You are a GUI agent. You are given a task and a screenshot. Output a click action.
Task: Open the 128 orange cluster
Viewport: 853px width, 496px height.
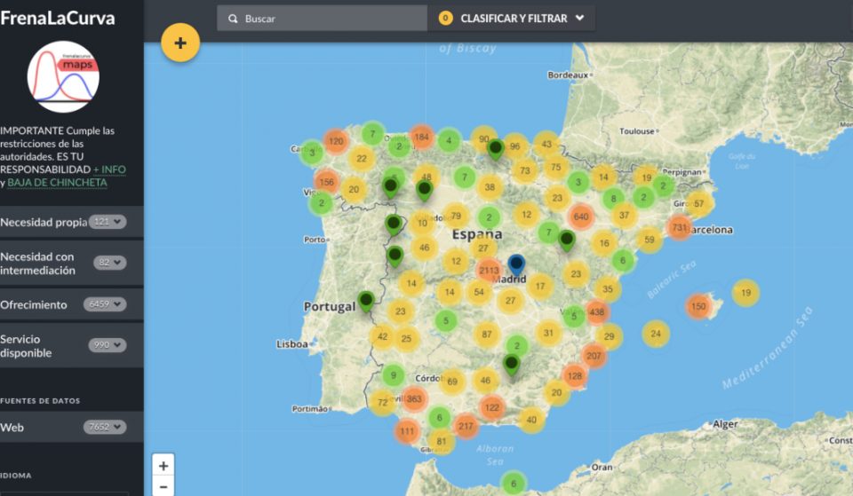(575, 375)
